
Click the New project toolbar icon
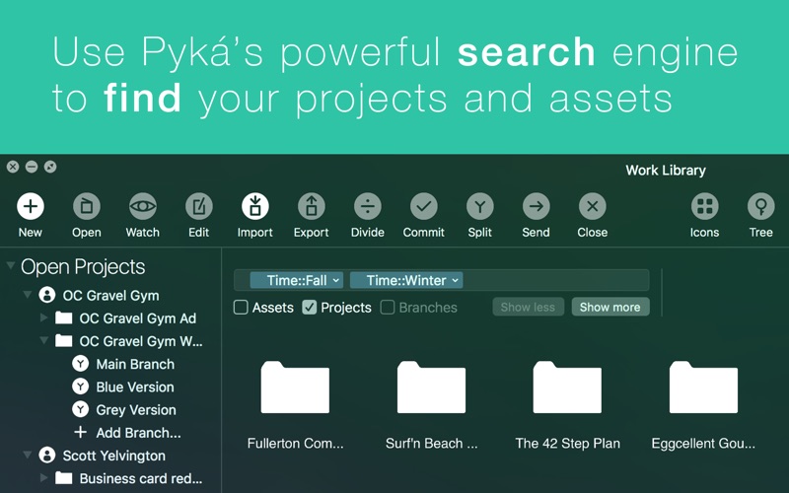coord(31,206)
